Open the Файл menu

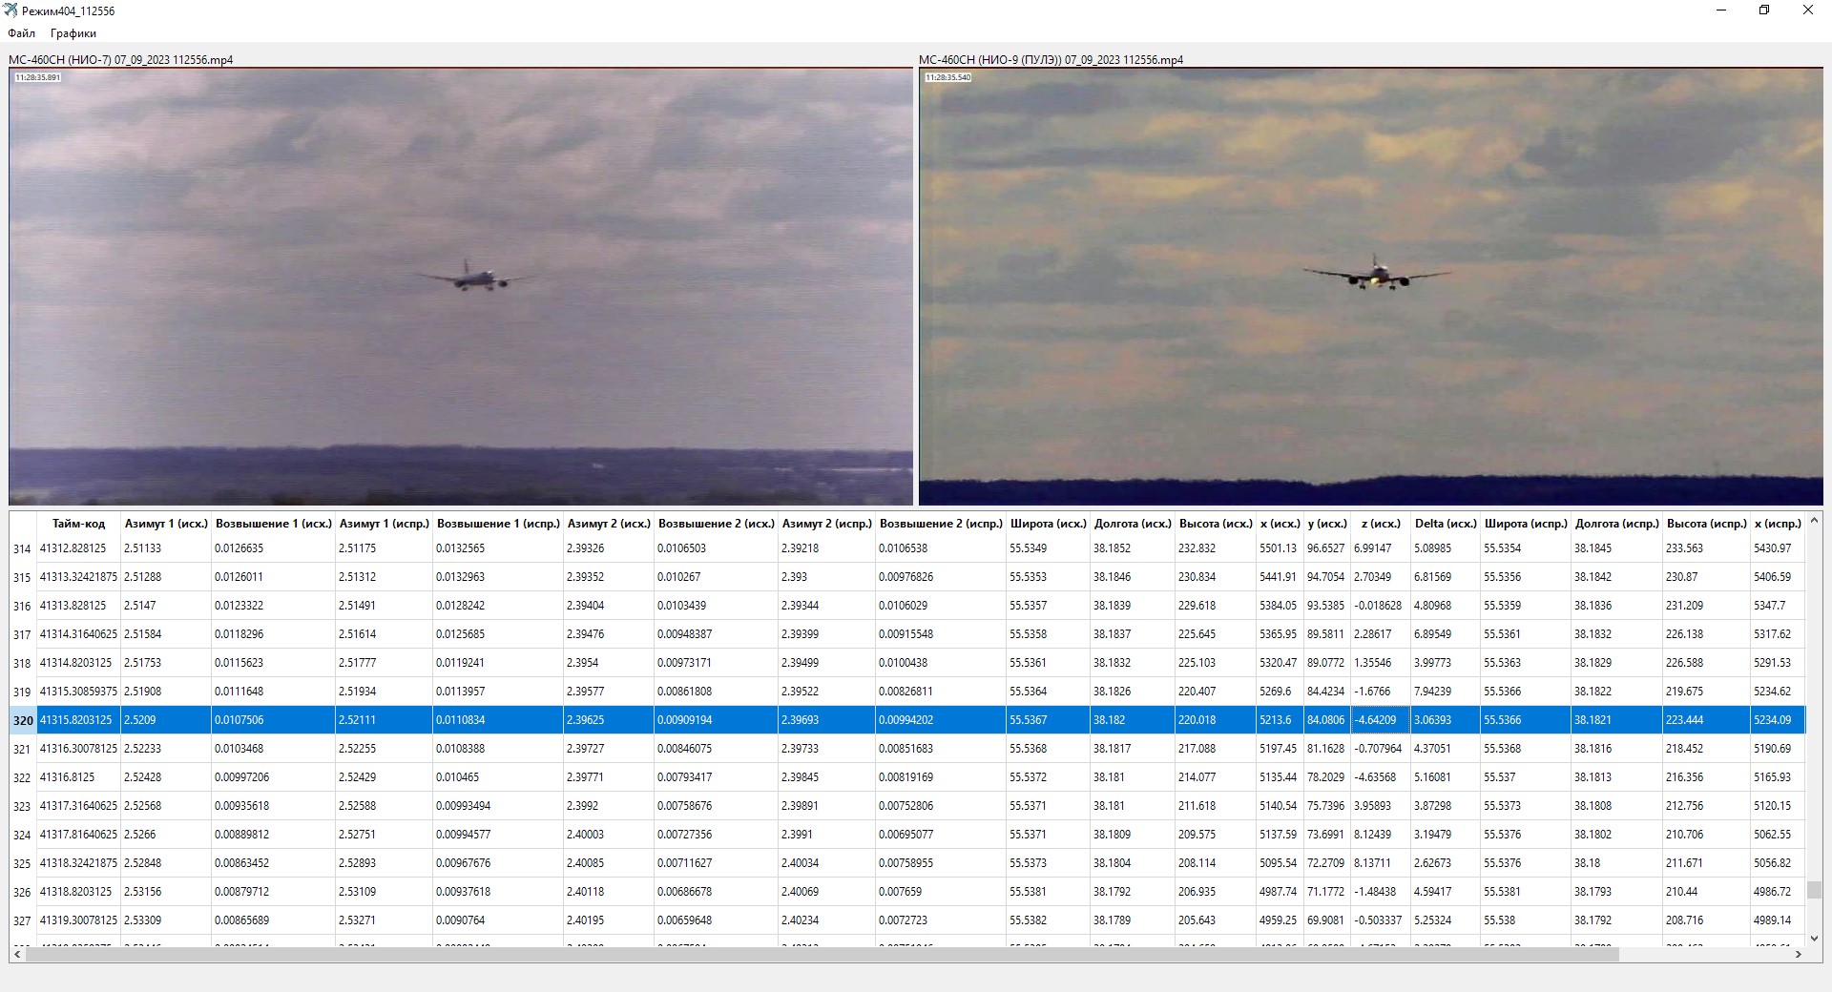[21, 33]
